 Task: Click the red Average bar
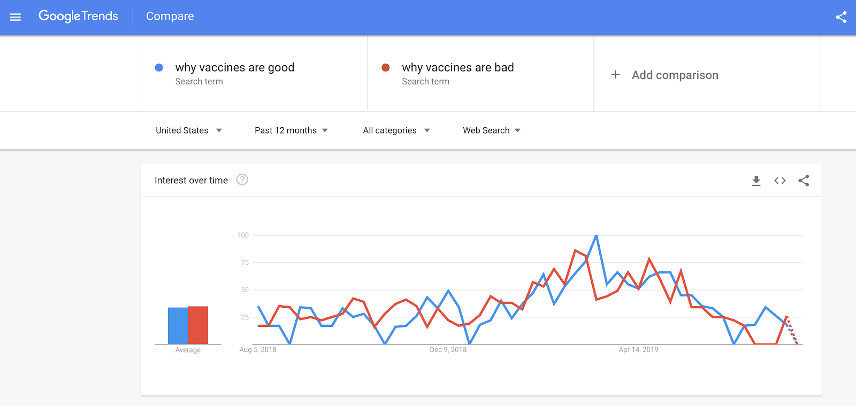click(198, 325)
